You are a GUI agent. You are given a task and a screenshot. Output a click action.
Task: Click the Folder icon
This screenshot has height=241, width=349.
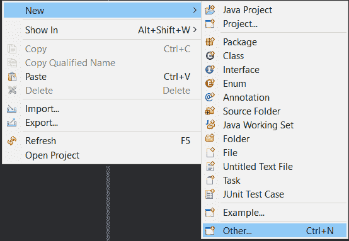click(210, 138)
